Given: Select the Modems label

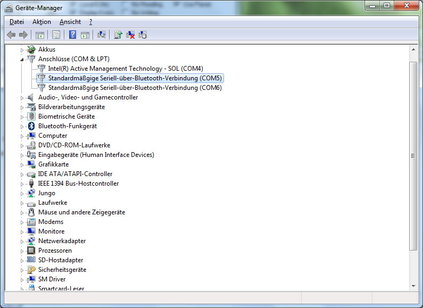Looking at the screenshot, I should click(51, 222).
